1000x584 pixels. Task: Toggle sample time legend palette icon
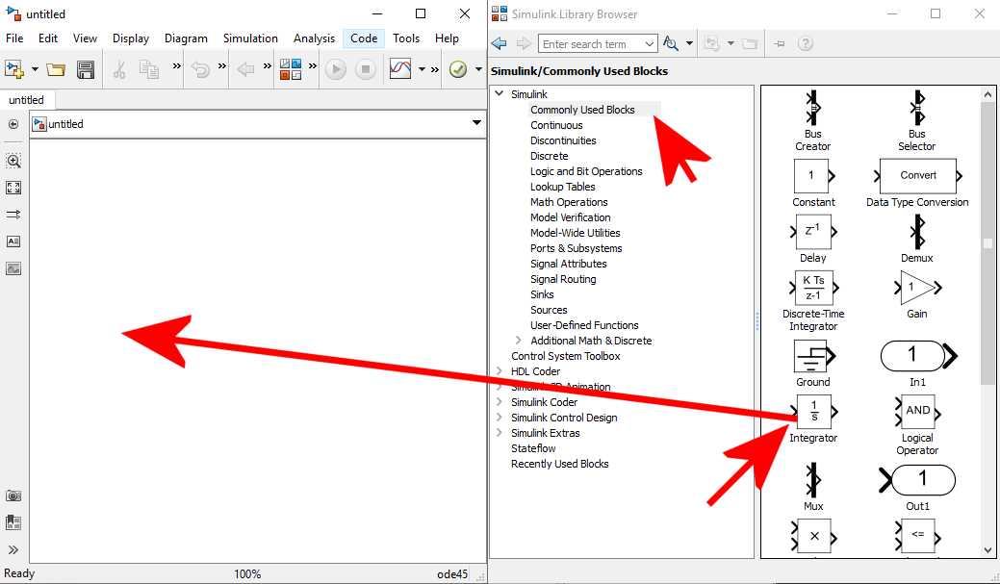coord(13,215)
